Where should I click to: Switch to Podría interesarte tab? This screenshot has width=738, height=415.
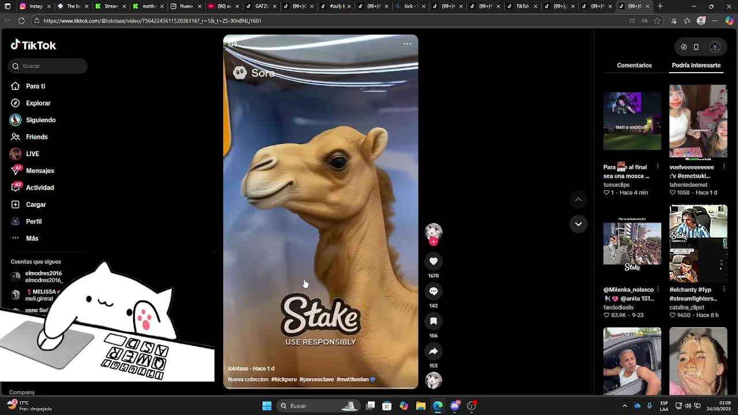click(696, 65)
